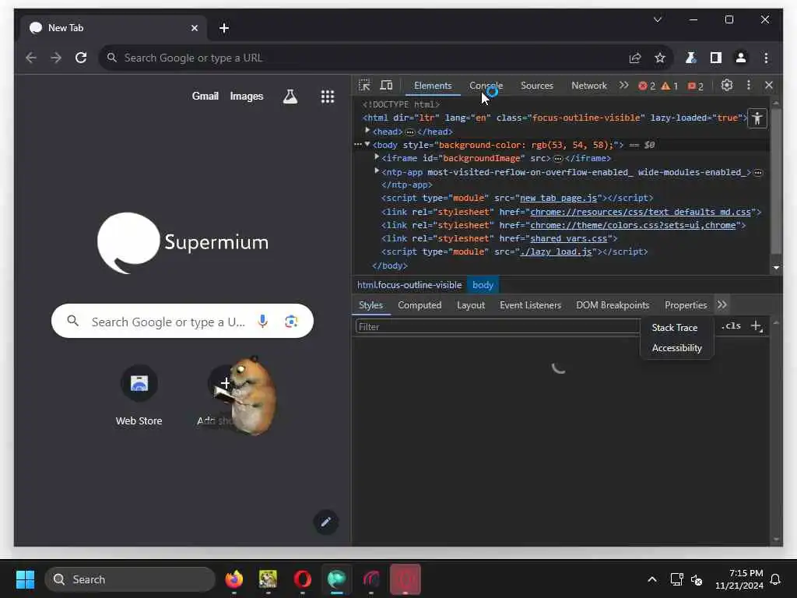Bookmark this tab with star icon
The width and height of the screenshot is (797, 598).
tap(660, 58)
